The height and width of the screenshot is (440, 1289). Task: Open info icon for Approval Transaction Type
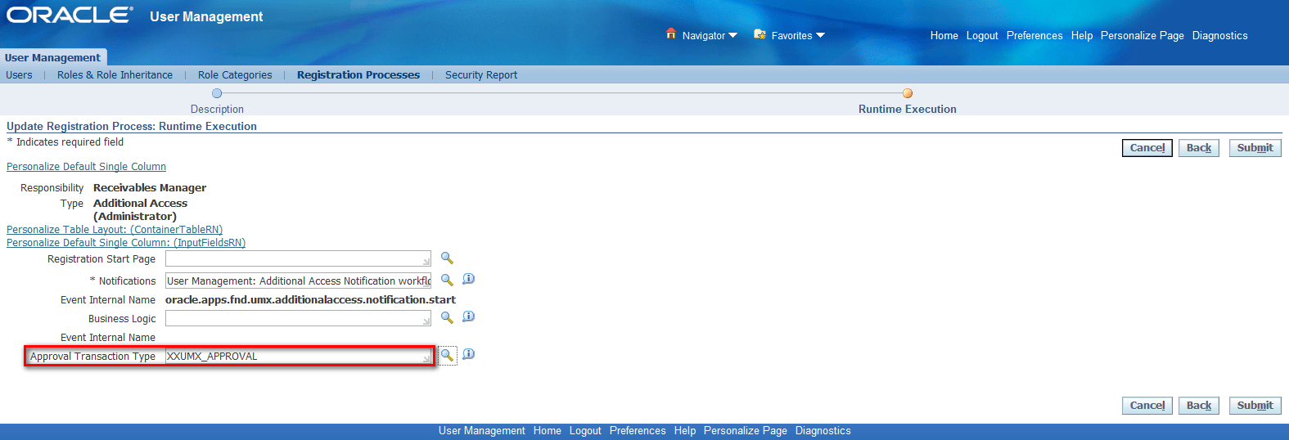468,354
